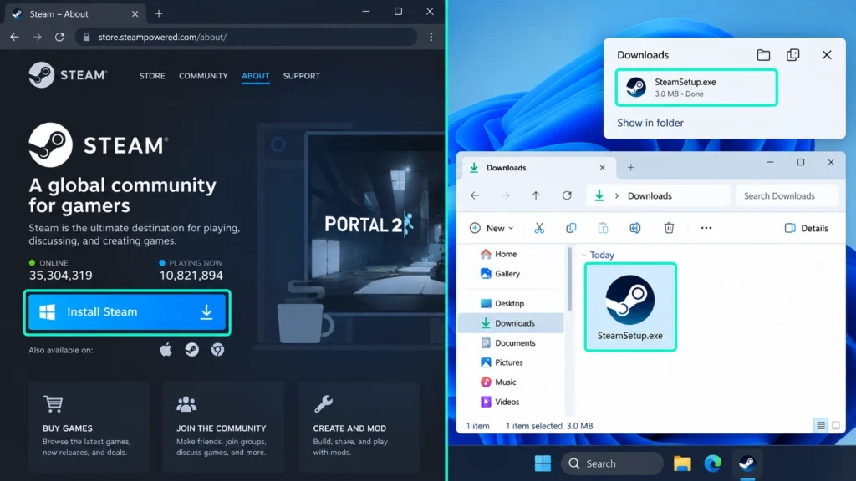856x481 pixels.
Task: Go back in File Explorer
Action: (475, 195)
